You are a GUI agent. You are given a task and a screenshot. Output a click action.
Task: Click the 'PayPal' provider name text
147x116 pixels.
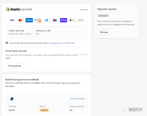(x=12, y=110)
